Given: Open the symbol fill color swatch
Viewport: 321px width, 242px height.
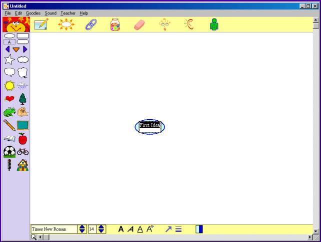Looking at the screenshot, I should [199, 229].
